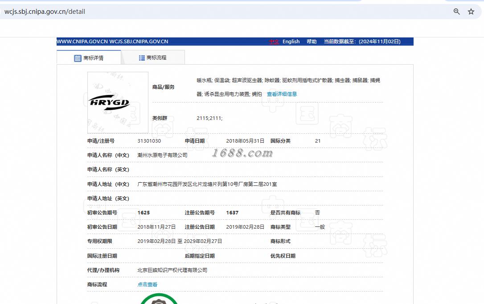Select preliminary announcement date 2018年11月27日
The width and height of the screenshot is (484, 304).
[156, 227]
